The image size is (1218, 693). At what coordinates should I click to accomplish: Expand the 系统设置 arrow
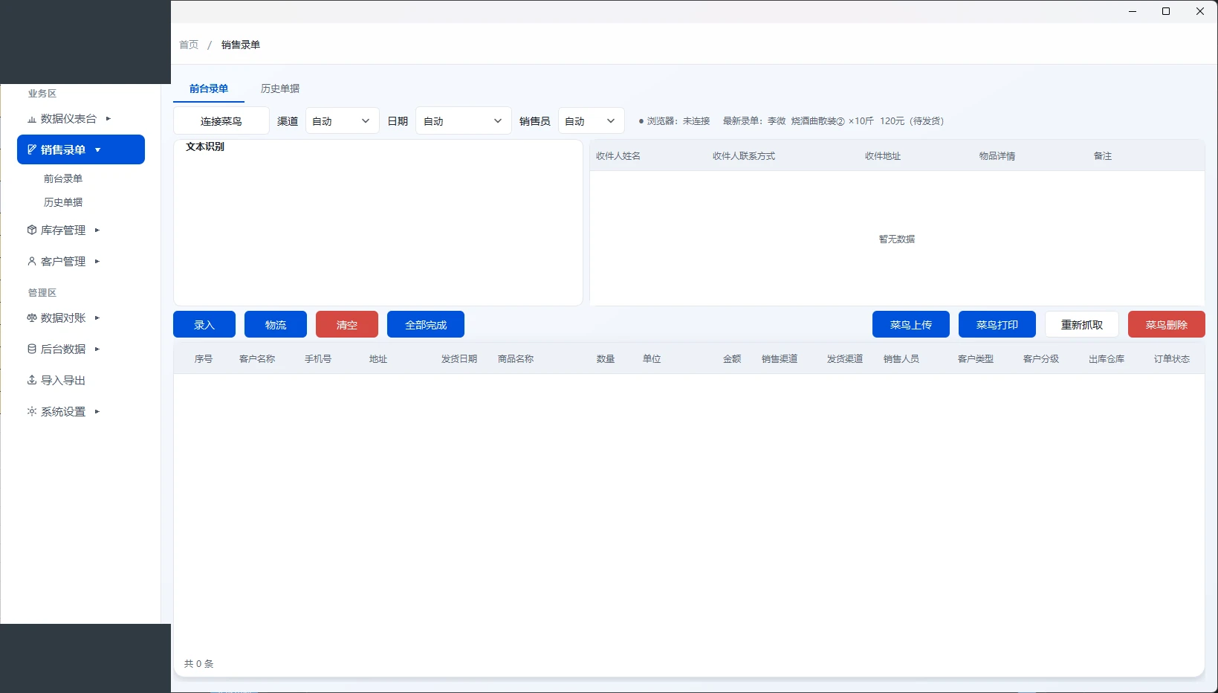click(97, 412)
